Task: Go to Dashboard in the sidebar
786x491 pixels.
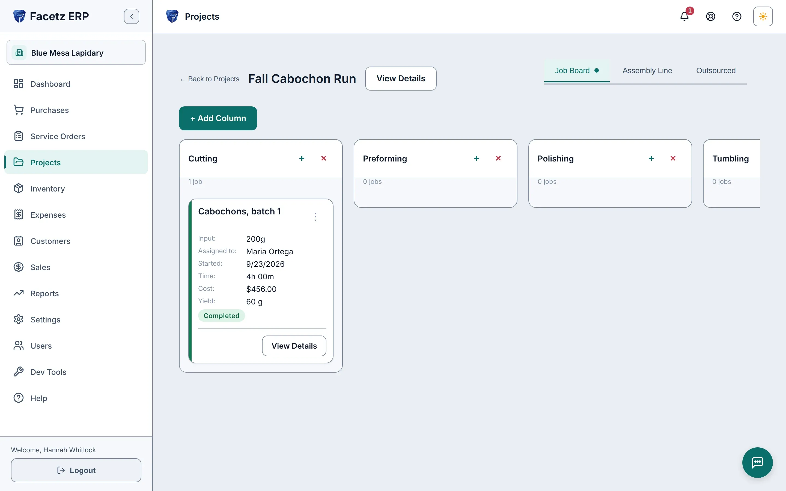Action: (76, 84)
